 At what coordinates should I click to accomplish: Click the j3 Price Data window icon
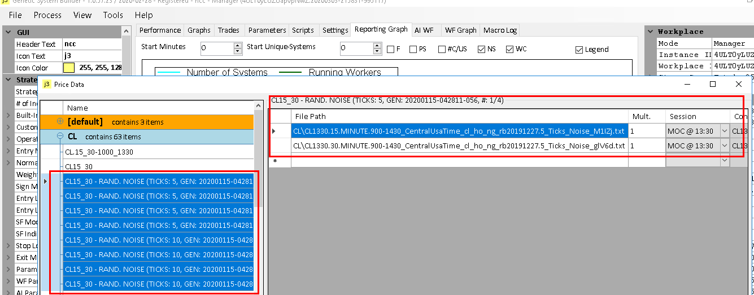[x=46, y=84]
